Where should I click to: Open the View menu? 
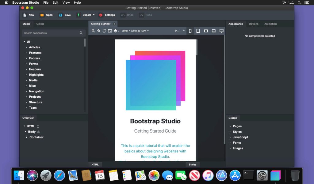tap(66, 2)
